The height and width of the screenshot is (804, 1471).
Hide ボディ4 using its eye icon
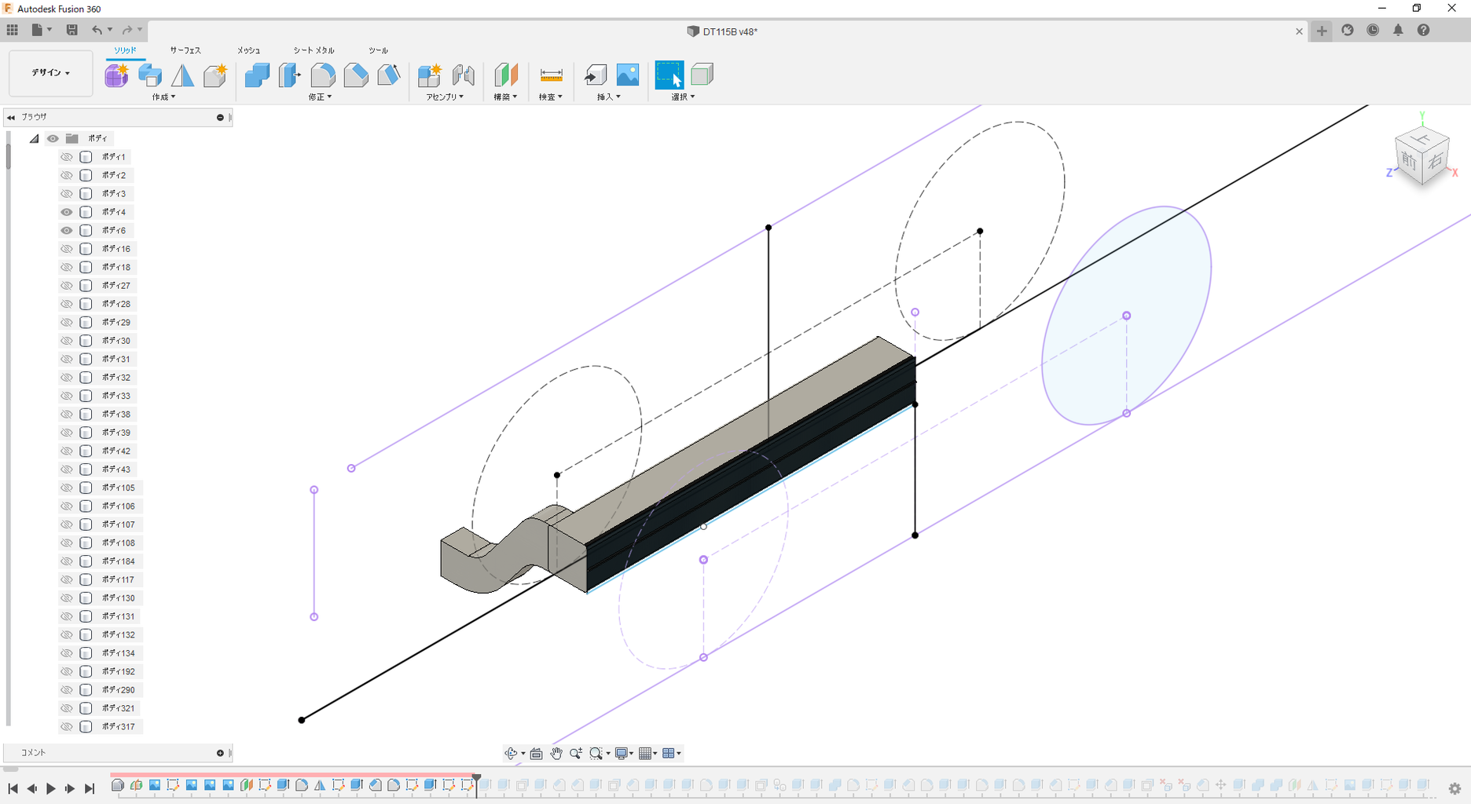(67, 212)
